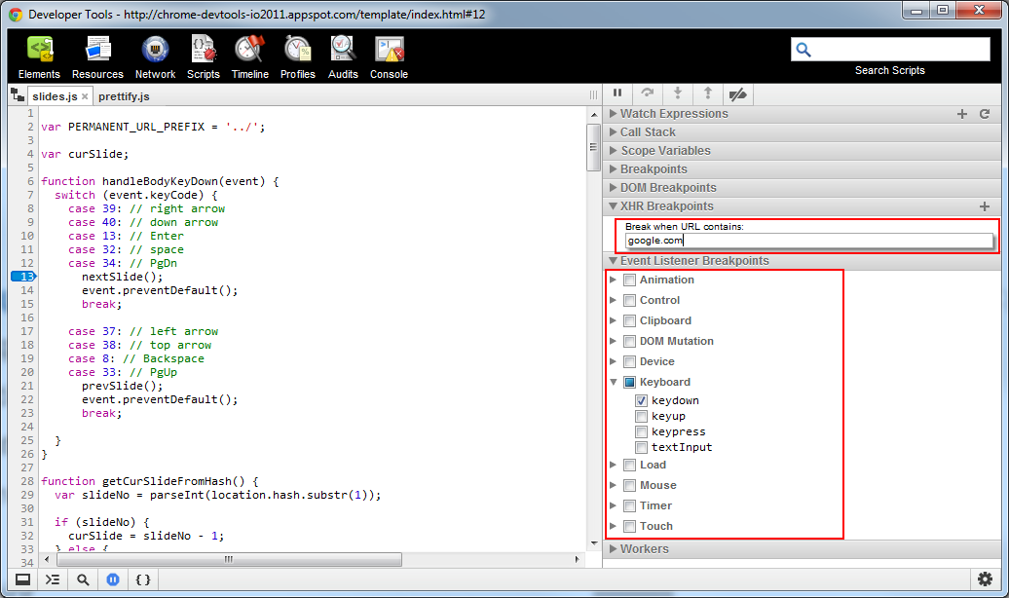Step into next function call
This screenshot has height=598, width=1009.
(x=678, y=93)
